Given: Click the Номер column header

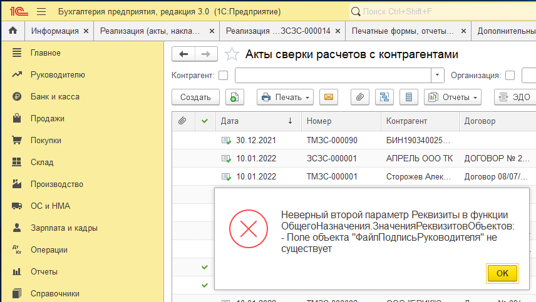Looking at the screenshot, I should tap(341, 121).
